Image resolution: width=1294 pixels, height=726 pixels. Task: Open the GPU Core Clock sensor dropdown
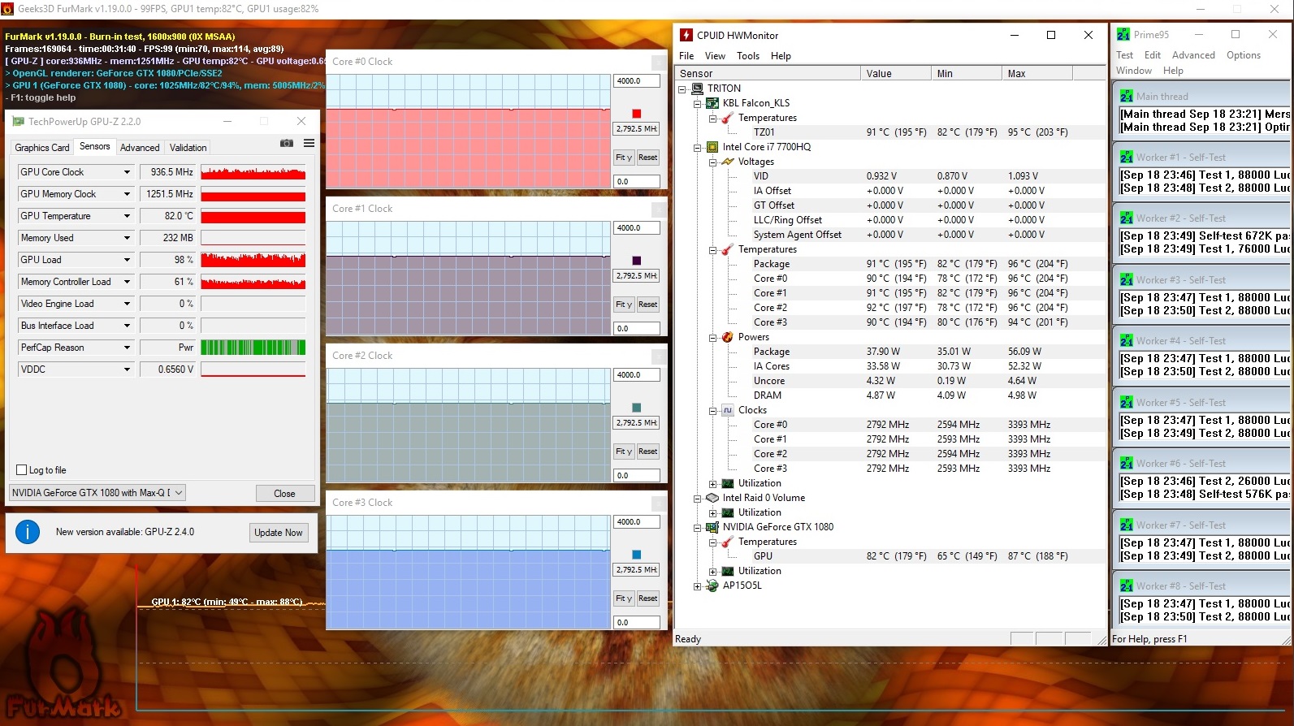[x=127, y=172]
